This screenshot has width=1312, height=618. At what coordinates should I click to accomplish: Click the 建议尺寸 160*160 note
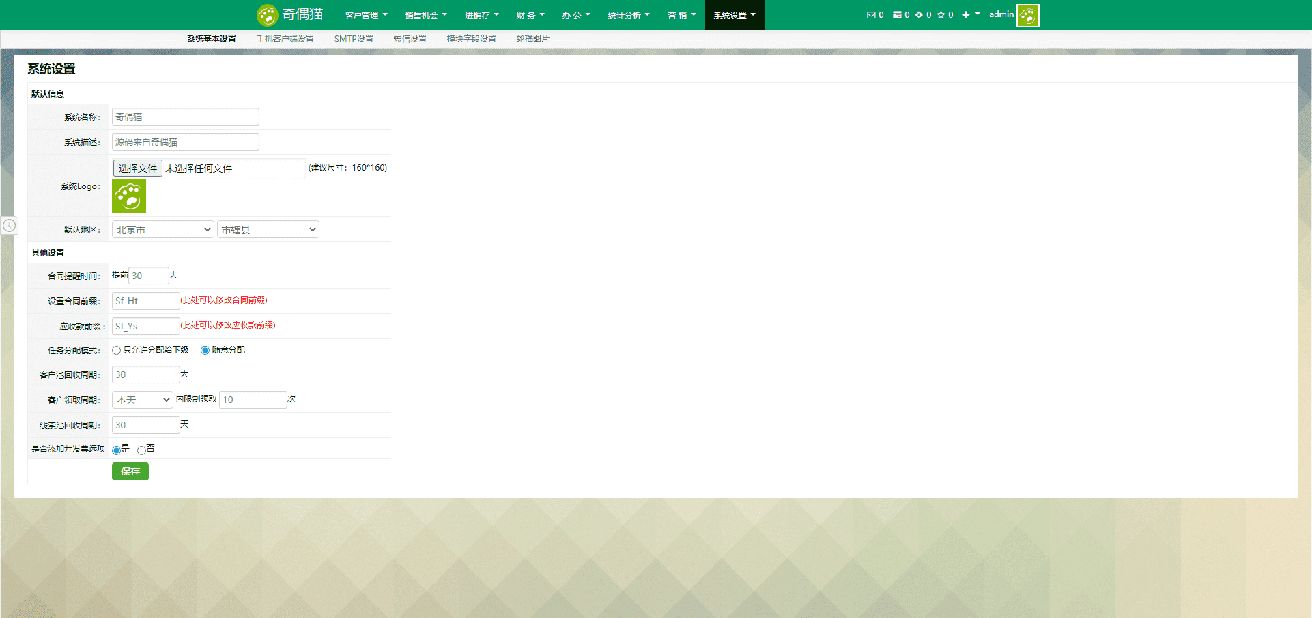[x=348, y=168]
